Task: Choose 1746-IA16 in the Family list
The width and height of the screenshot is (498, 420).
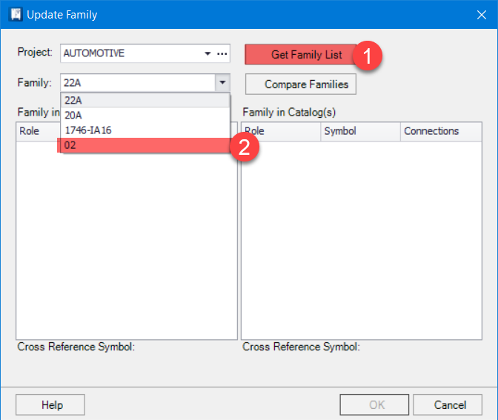Action: click(145, 130)
